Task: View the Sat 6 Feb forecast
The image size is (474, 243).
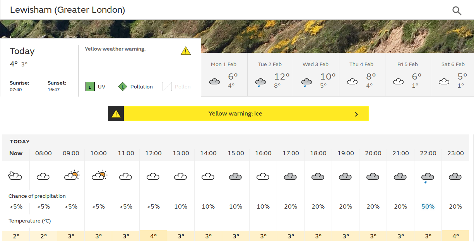Action: (453, 75)
